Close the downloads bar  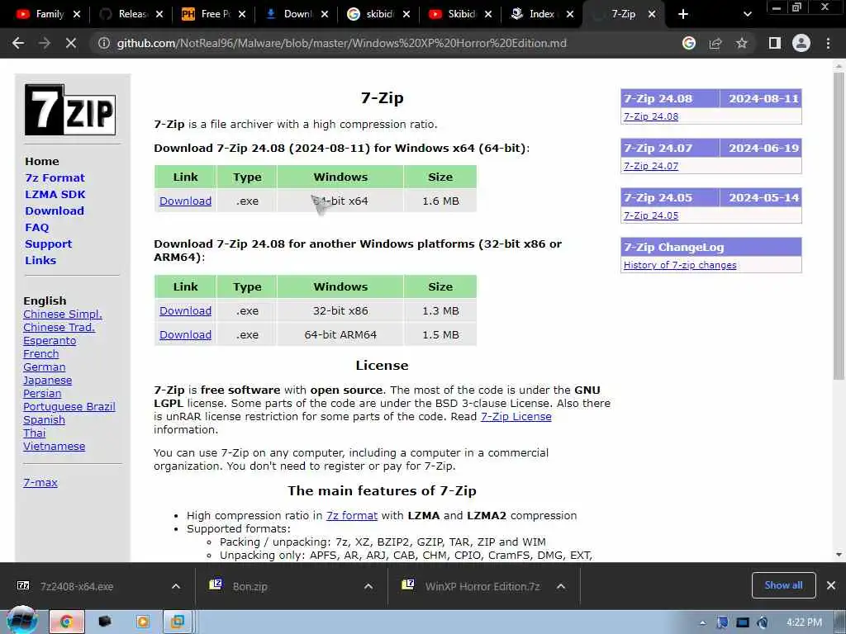click(x=831, y=585)
